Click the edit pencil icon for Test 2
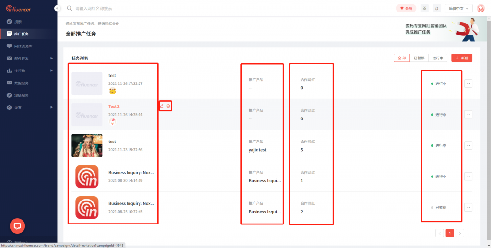Screen dimensions: 491x248 click(162, 106)
